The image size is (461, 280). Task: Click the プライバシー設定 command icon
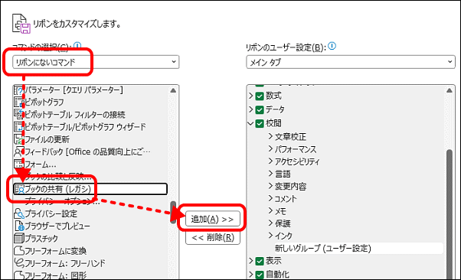click(x=19, y=213)
